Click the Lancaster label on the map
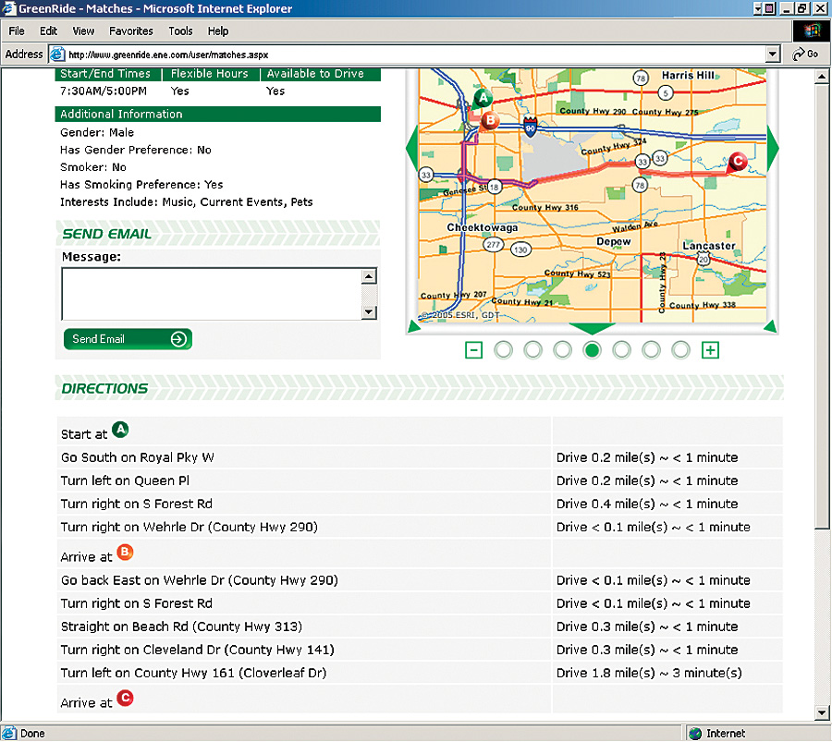832x742 pixels. tap(709, 246)
